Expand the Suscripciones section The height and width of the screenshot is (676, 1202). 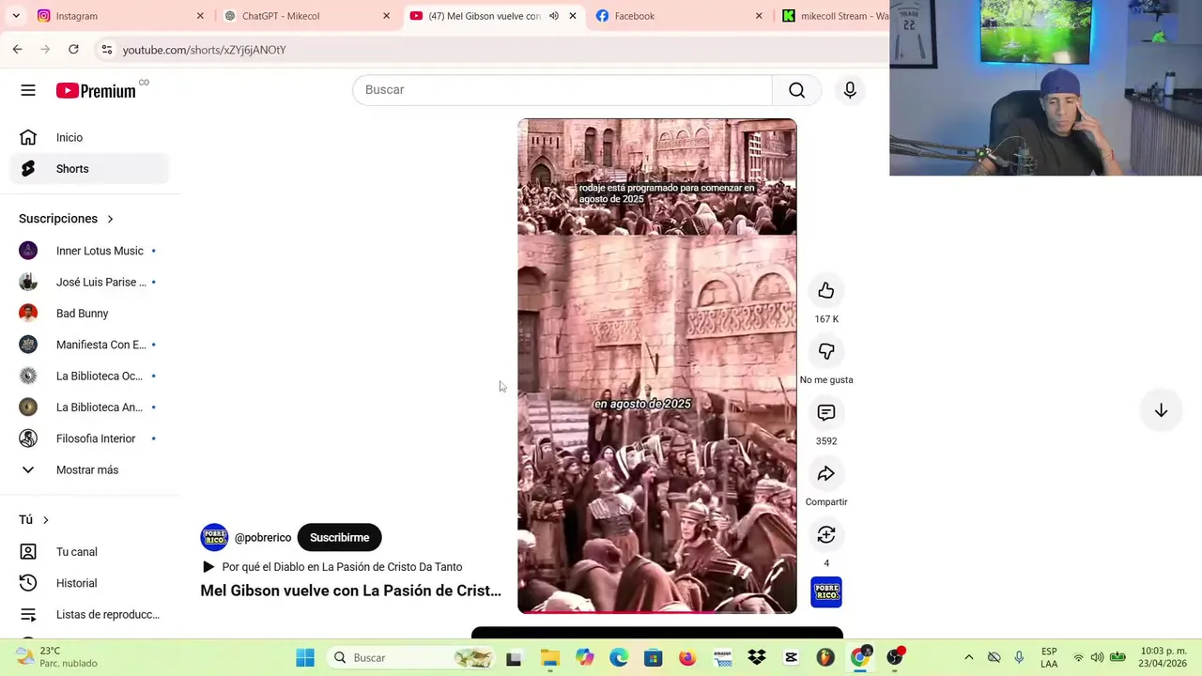pyautogui.click(x=66, y=219)
